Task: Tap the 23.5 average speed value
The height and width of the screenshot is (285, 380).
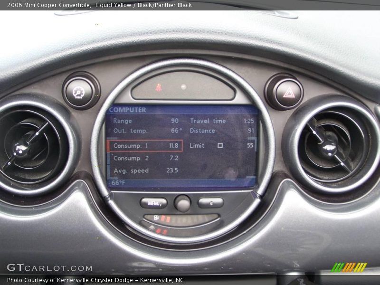Action: tap(172, 171)
